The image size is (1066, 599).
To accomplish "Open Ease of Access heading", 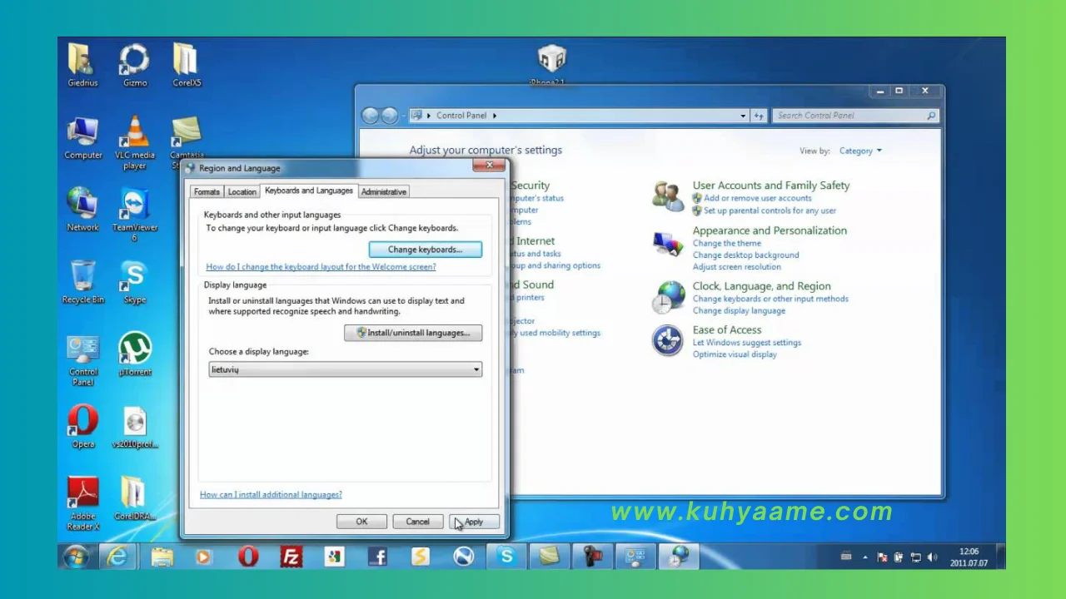I will (727, 330).
